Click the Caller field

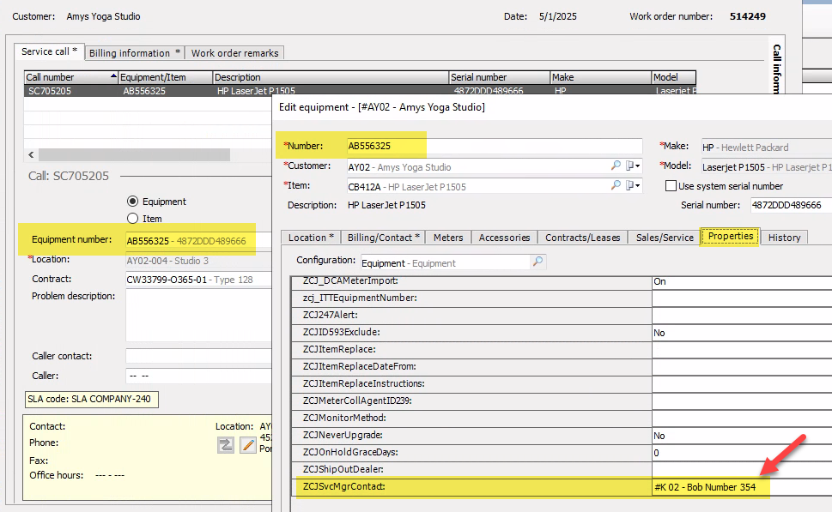198,376
